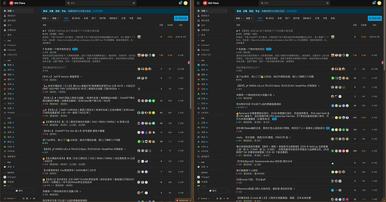Viewport: 386px width, 202px height.
Task: Collapse sidebar section above Connect, left window
Action: (7, 41)
